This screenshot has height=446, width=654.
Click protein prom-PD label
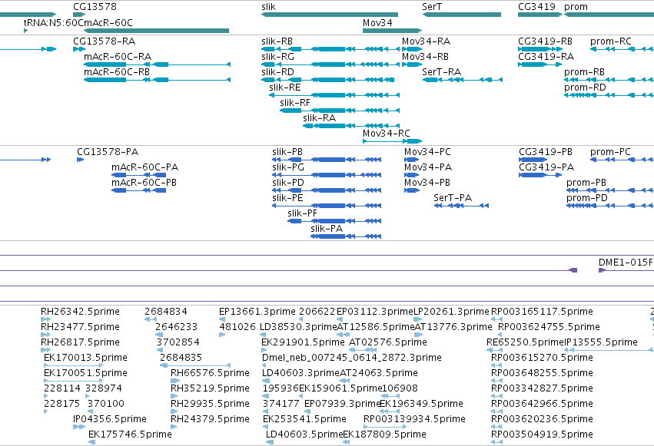coord(587,198)
